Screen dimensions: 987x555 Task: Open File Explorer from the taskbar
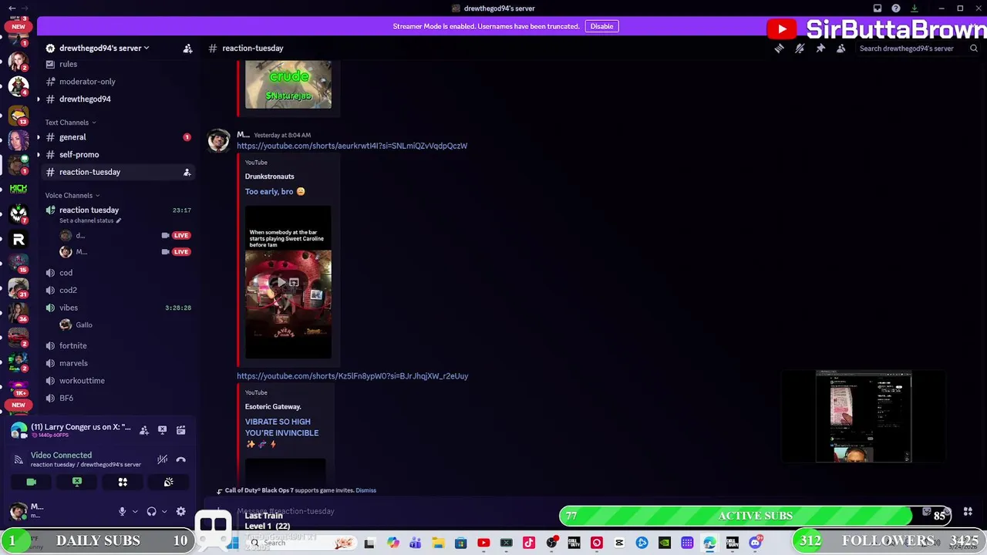[x=438, y=543]
